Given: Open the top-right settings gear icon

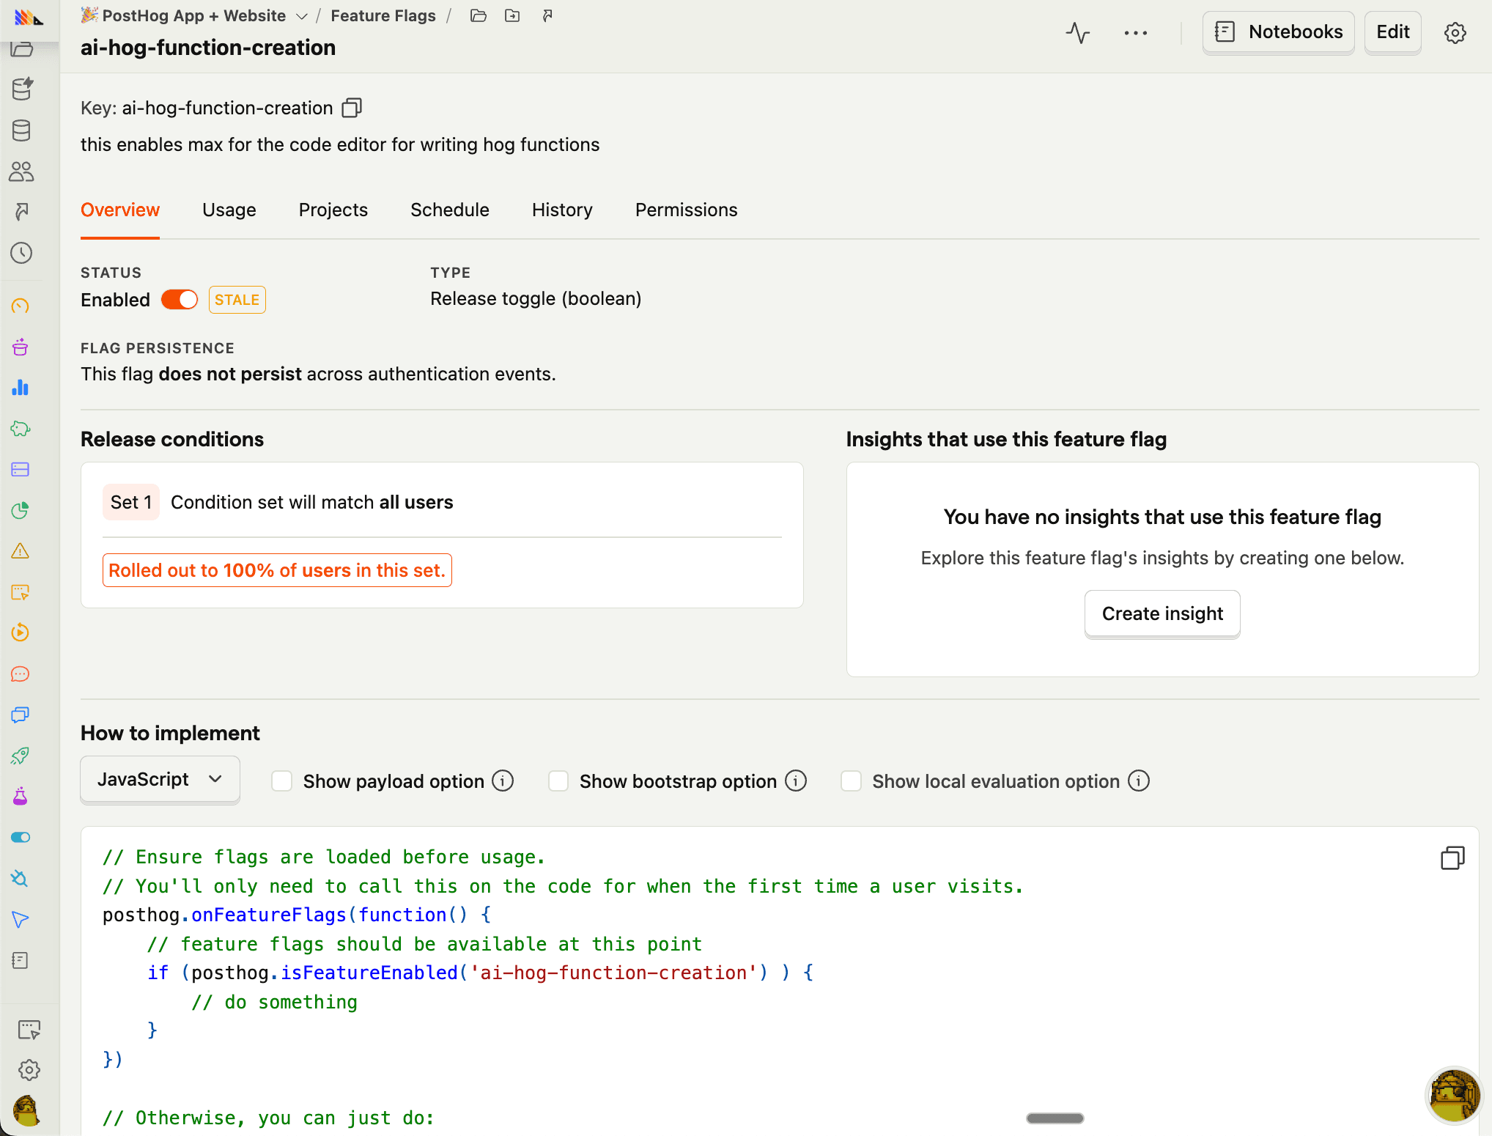Looking at the screenshot, I should coord(1455,32).
